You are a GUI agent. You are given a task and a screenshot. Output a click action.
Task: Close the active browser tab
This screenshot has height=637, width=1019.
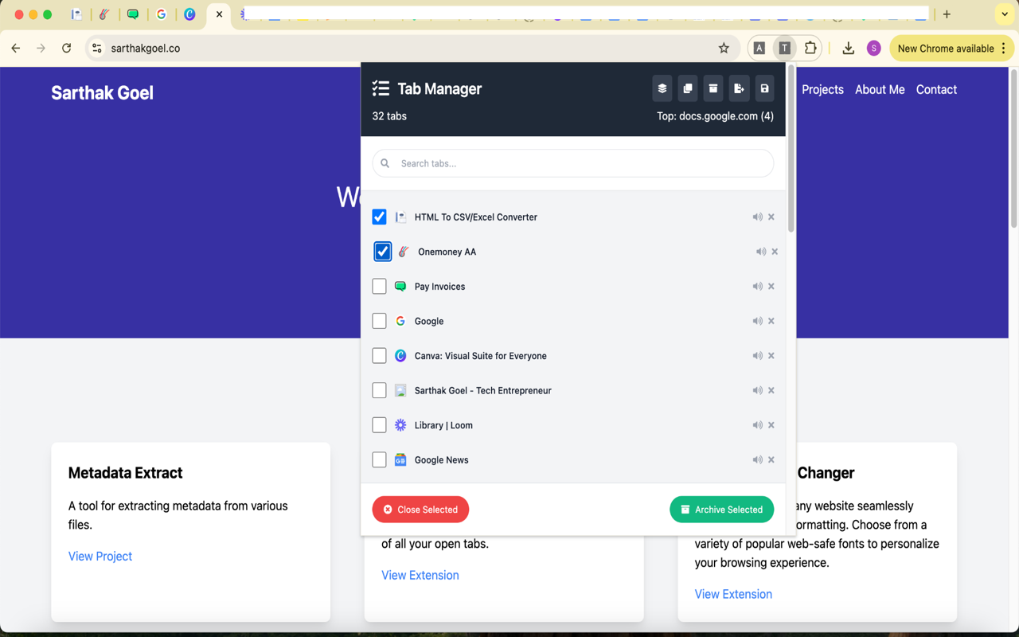point(219,14)
